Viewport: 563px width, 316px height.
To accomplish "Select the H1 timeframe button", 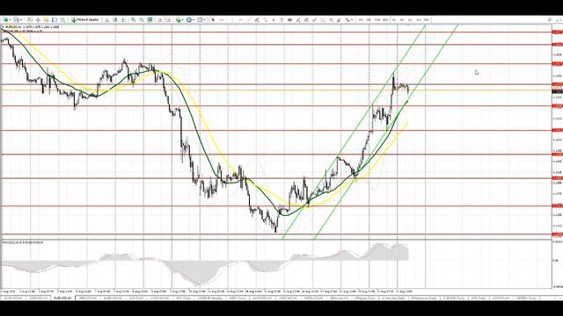I will [393, 19].
